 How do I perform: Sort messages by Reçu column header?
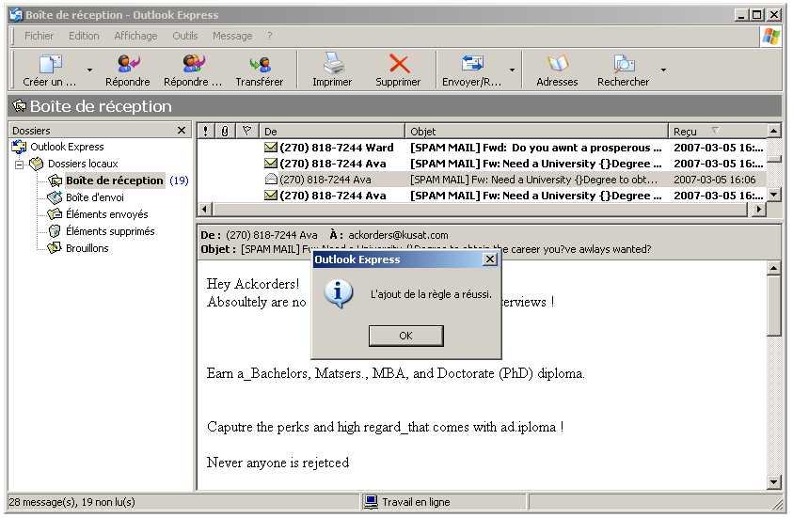717,132
